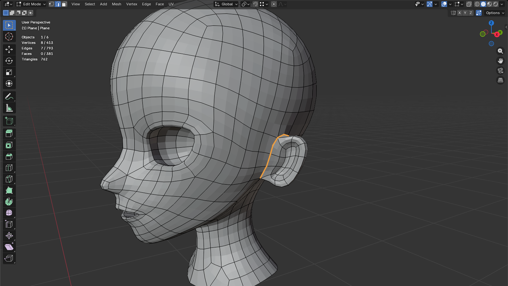Image resolution: width=508 pixels, height=286 pixels.
Task: Toggle Z axis mirror
Action: click(471, 13)
